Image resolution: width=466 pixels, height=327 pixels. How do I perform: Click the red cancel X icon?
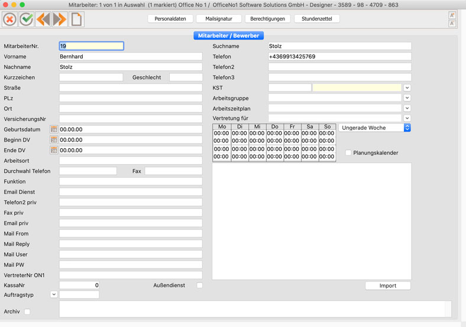coord(10,19)
